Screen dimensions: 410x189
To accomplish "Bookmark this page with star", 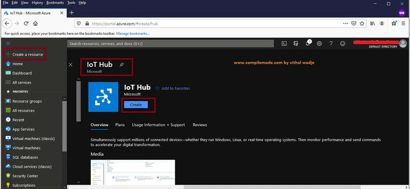I will click(362, 24).
